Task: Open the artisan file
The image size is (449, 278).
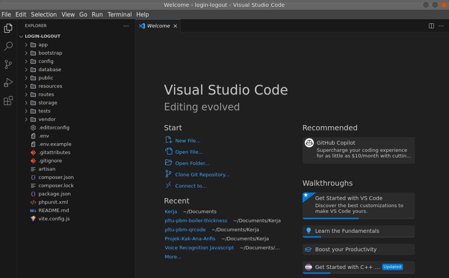Action: (47, 169)
